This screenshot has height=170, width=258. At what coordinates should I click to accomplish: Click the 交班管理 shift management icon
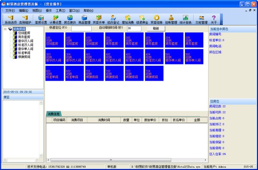201,20
